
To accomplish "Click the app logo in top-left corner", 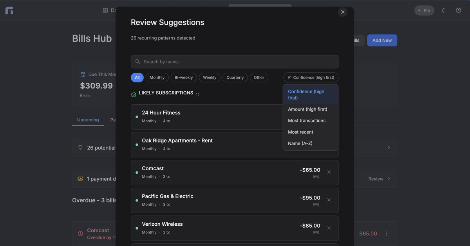I will pyautogui.click(x=9, y=10).
